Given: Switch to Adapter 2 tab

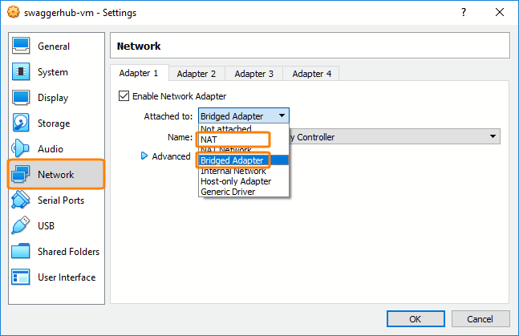Looking at the screenshot, I should (x=197, y=74).
